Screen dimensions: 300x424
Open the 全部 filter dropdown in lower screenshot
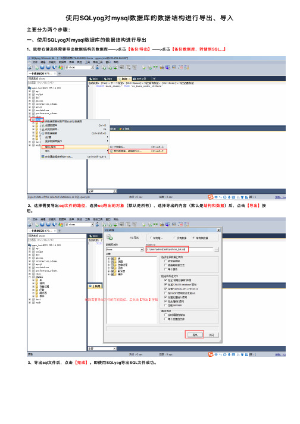115,348
